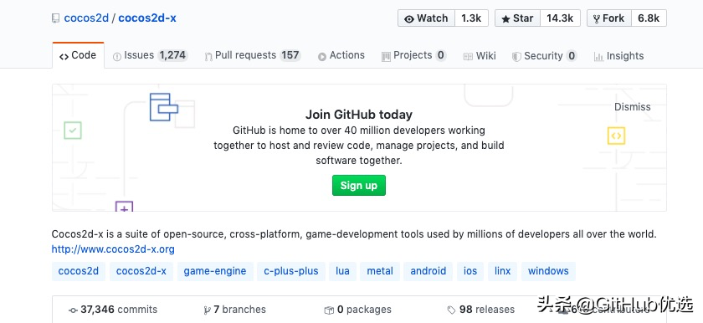
Task: Select the lua topic tag
Action: (342, 271)
